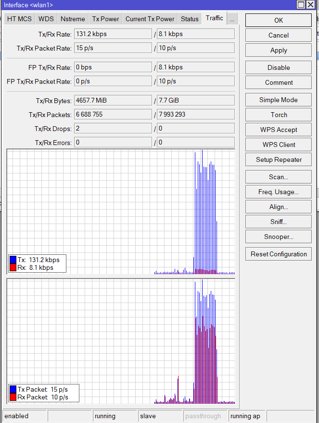Click the WPS Accept button
The width and height of the screenshot is (319, 423).
[x=279, y=130]
